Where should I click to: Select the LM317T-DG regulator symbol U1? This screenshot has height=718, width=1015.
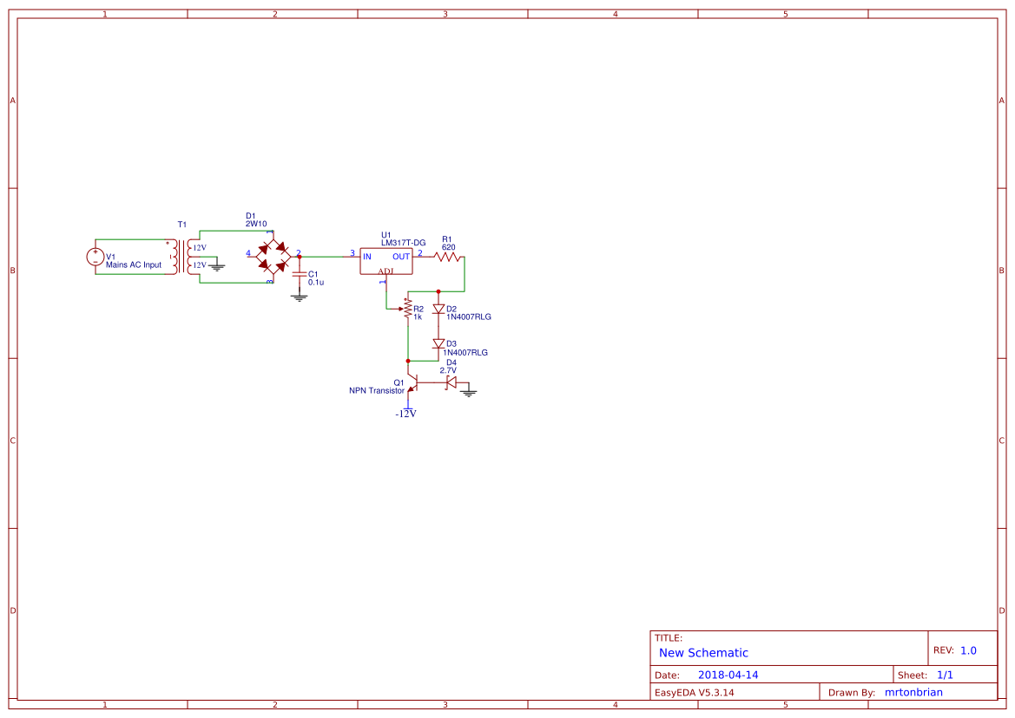[386, 259]
